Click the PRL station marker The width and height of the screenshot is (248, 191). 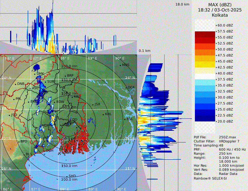(x=14, y=99)
